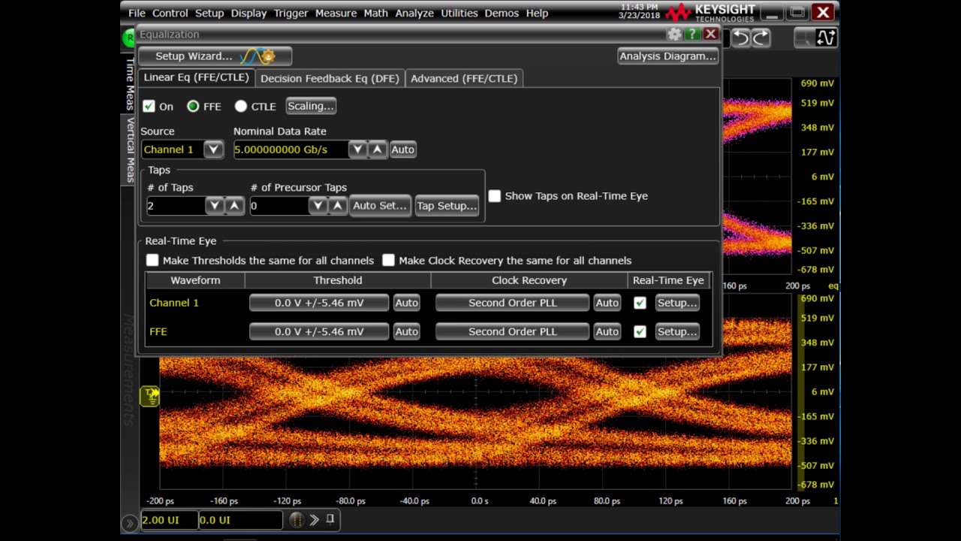Image resolution: width=961 pixels, height=541 pixels.
Task: Click the pin icon in bottom toolbar
Action: click(330, 519)
